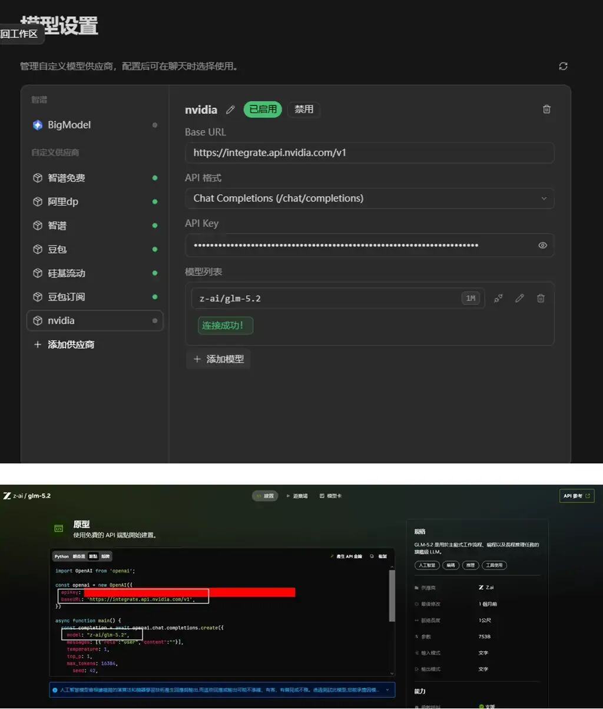603x709 pixels.
Task: Click the model: "z-ai/glm-5.2" code line
Action: (x=97, y=635)
